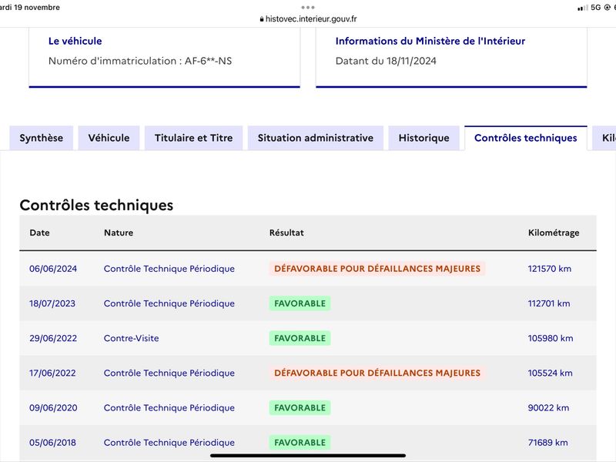The height and width of the screenshot is (462, 616).
Task: Click 'Contrôle Technique Périodique' on the 18/07/2023 row
Action: point(169,303)
